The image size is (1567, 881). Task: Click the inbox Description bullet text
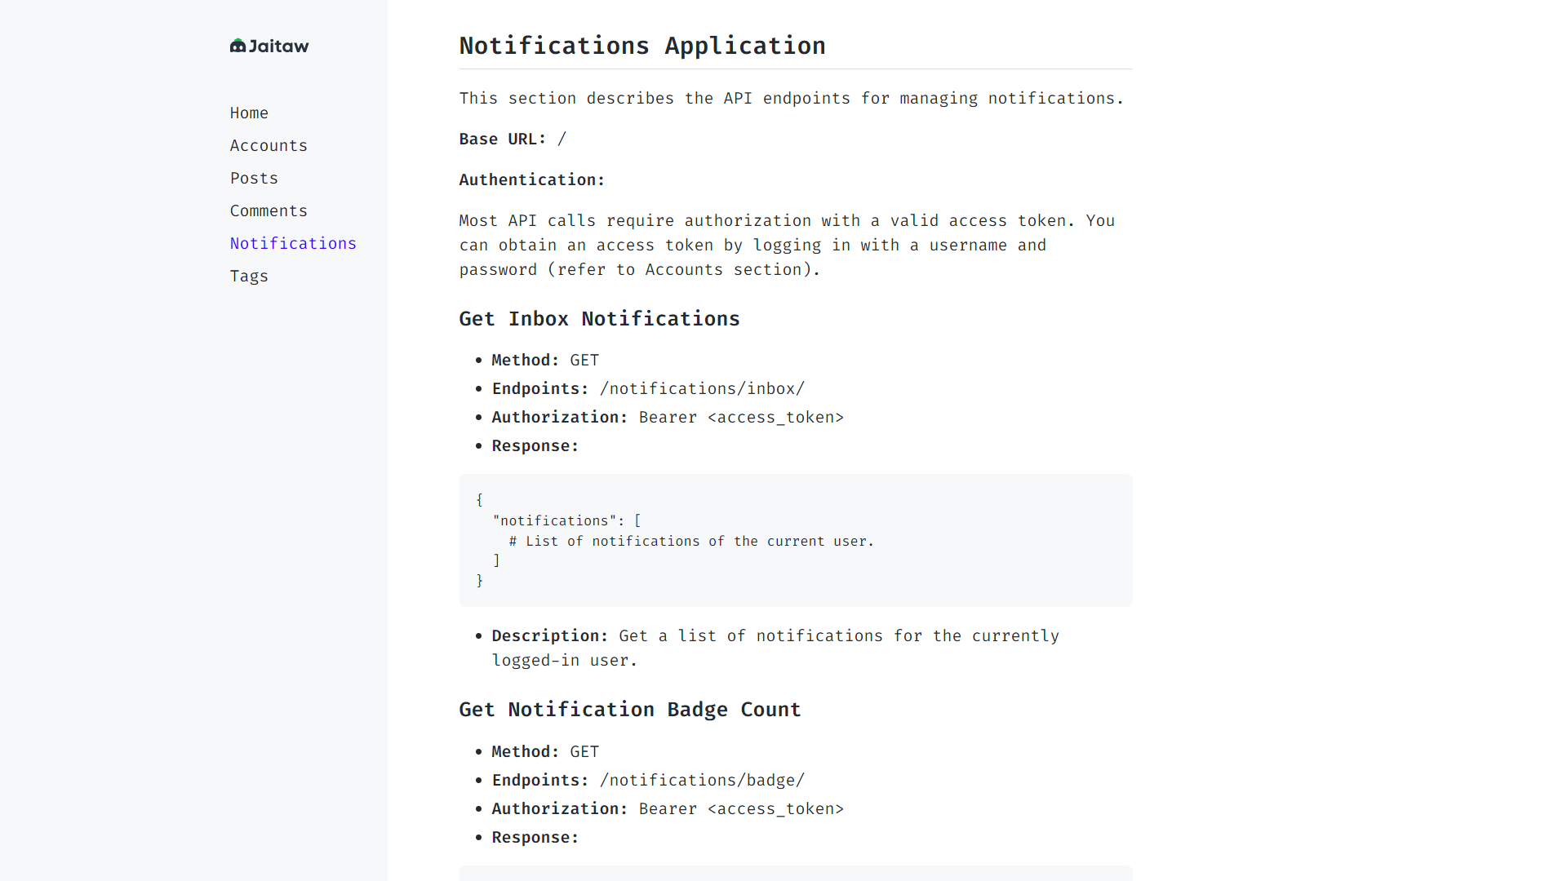[x=775, y=648]
